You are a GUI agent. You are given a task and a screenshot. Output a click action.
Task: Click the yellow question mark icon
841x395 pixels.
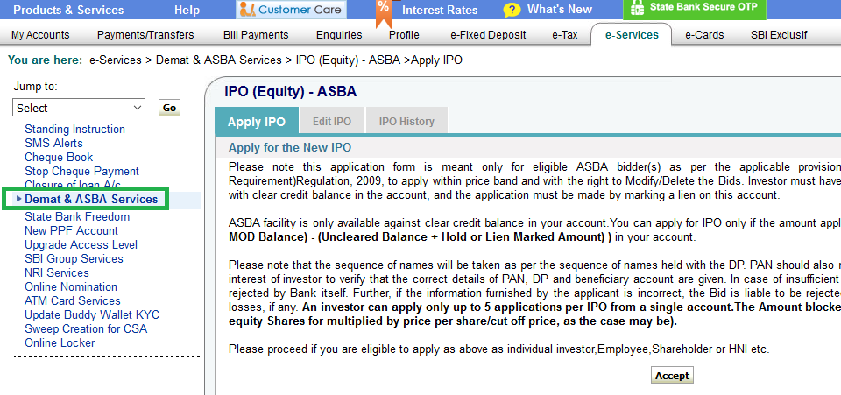(512, 11)
